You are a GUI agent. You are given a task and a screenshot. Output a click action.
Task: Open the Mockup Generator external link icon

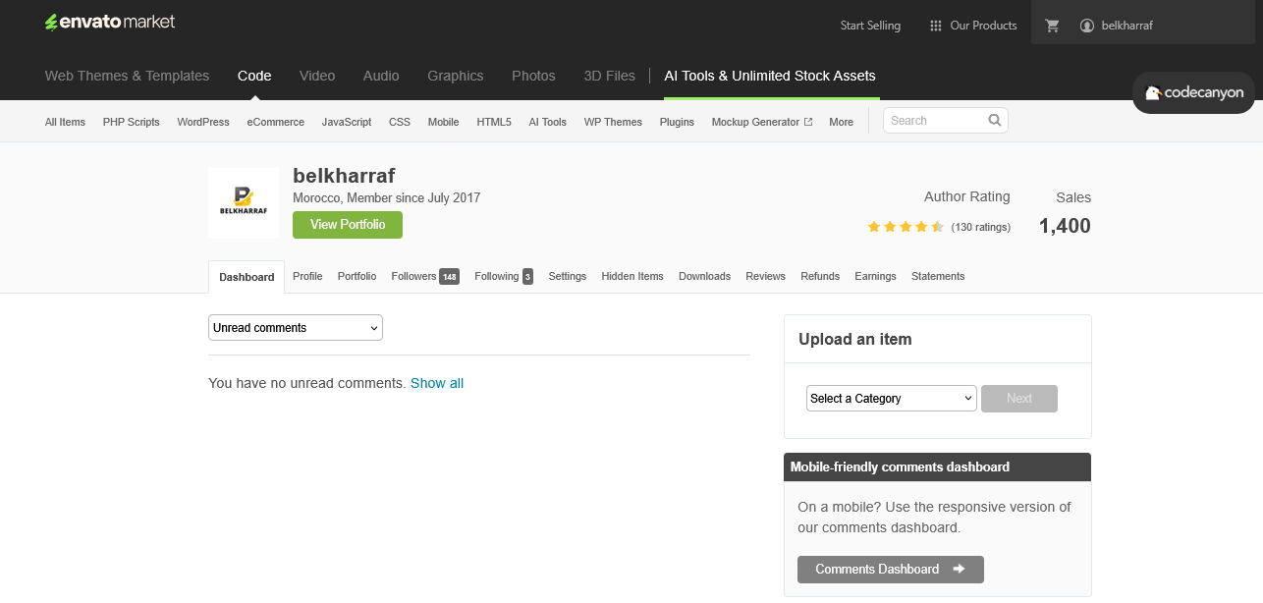click(x=807, y=121)
